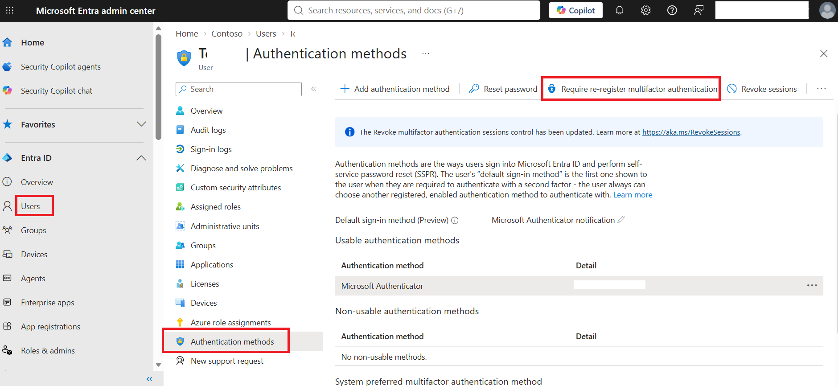Viewport: 838px width, 386px height.
Task: Go to Home breadcrumb
Action: point(187,33)
